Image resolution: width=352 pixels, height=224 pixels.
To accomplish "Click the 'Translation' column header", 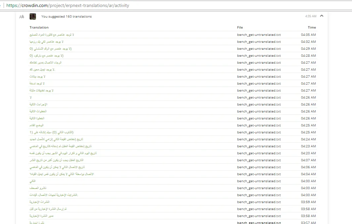I will [x=39, y=27].
